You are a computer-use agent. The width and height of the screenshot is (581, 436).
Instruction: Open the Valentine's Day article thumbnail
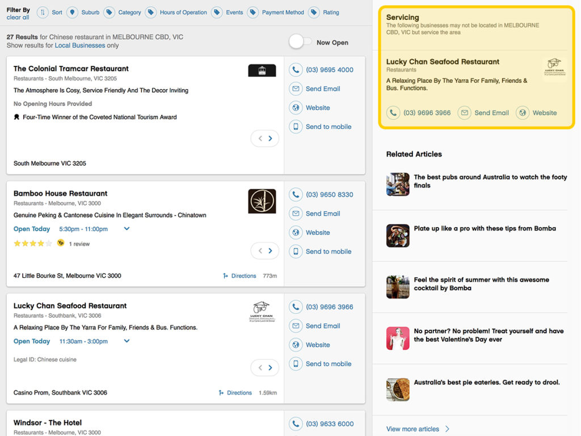click(398, 338)
